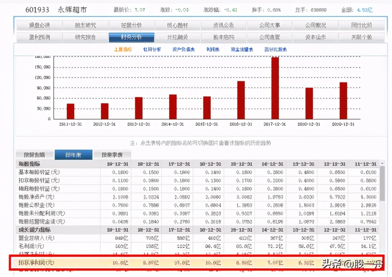The width and height of the screenshot is (392, 277).
Task: Click the highlighted 按年度 yearly tab
Action: 73,154
